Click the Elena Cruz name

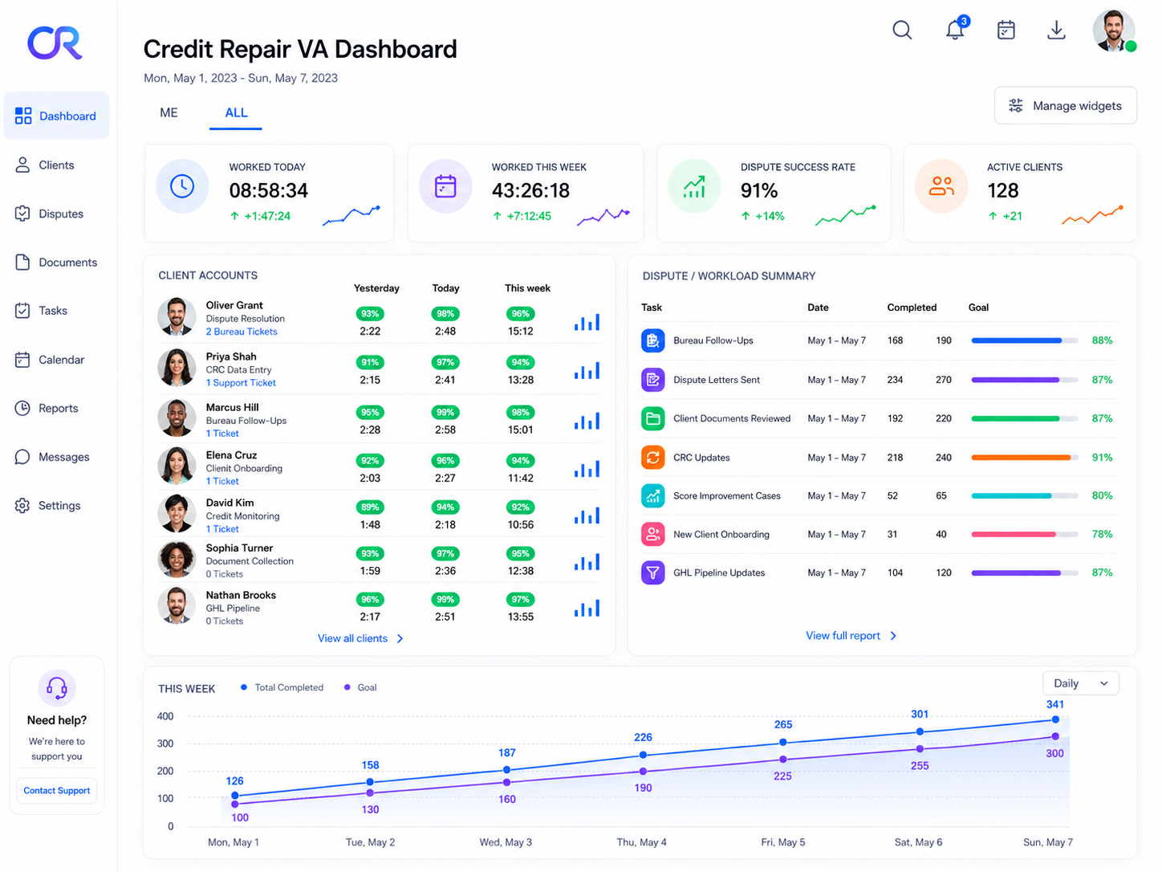(231, 455)
